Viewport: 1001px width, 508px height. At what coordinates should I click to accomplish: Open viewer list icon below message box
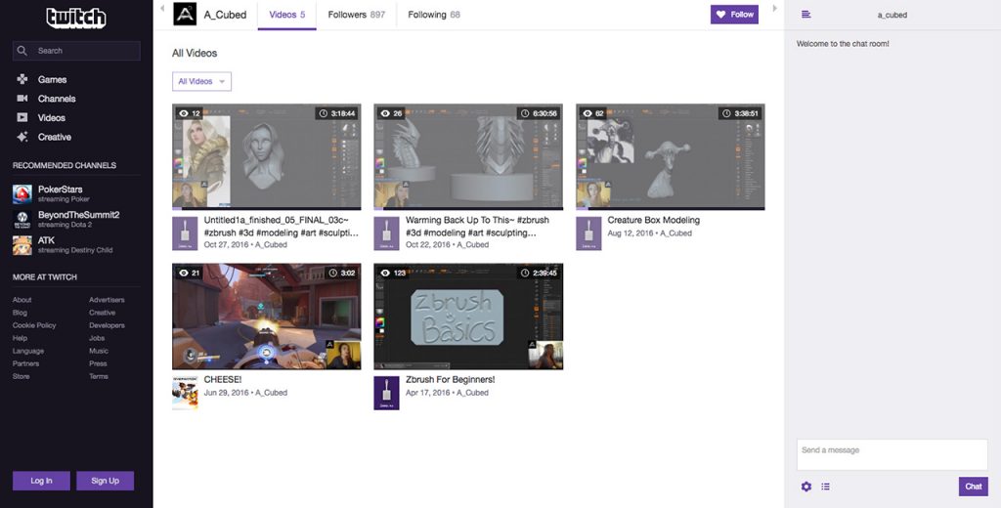[825, 487]
